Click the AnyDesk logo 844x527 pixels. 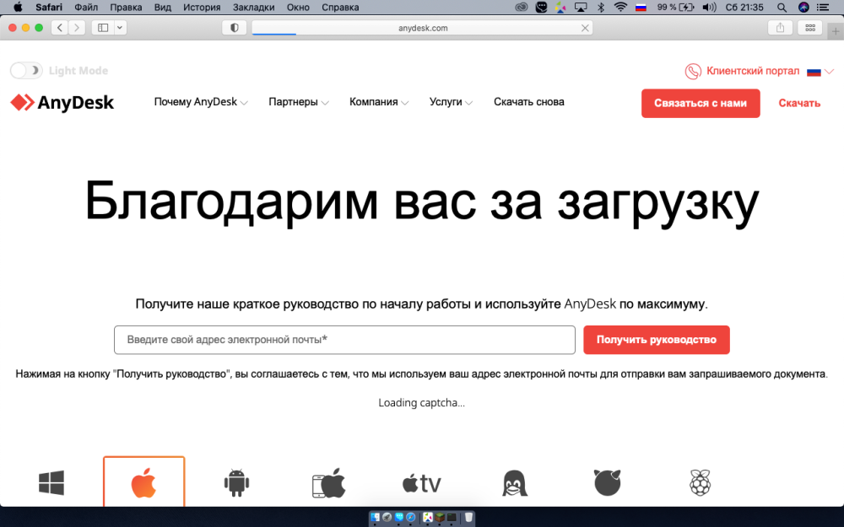[x=62, y=102]
